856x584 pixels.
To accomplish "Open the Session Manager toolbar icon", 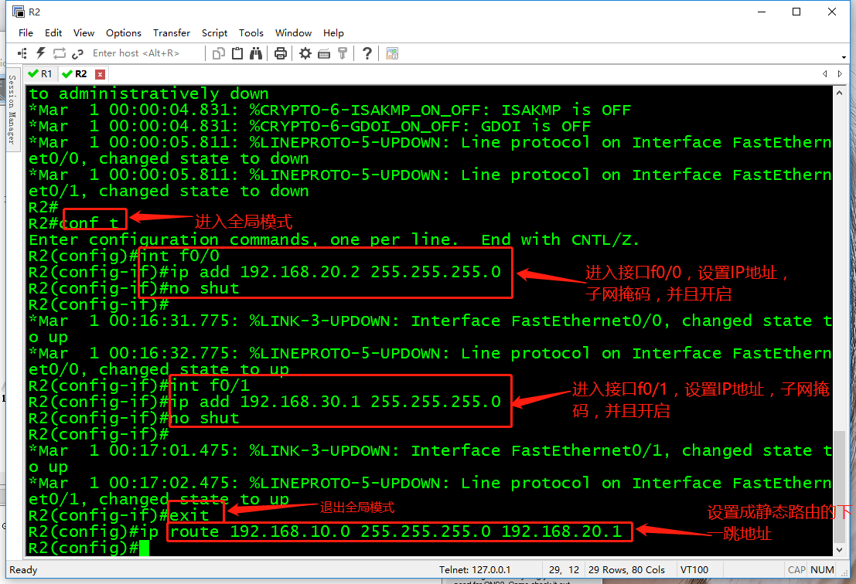I will 22,53.
